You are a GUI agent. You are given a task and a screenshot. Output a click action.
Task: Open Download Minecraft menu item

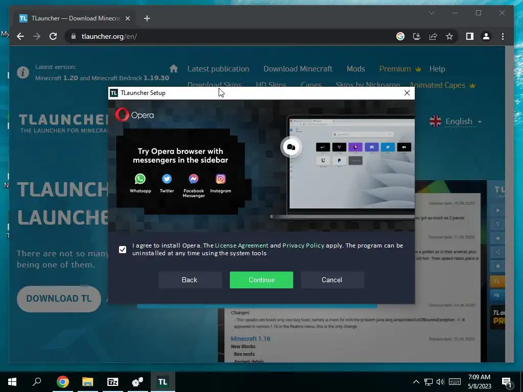tap(298, 69)
